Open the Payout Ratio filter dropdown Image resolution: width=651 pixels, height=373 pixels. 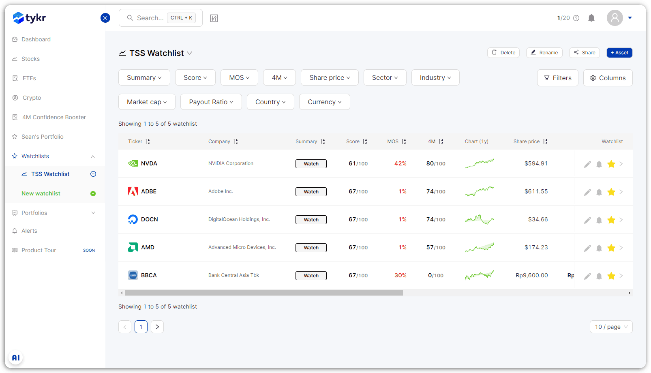tap(211, 102)
